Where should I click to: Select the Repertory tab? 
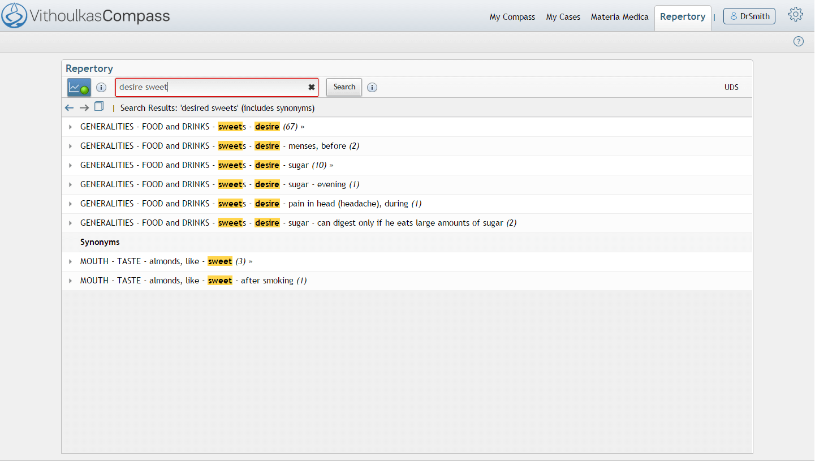click(683, 17)
